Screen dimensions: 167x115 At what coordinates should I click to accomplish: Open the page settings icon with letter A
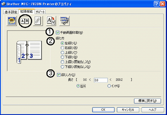point(51,21)
